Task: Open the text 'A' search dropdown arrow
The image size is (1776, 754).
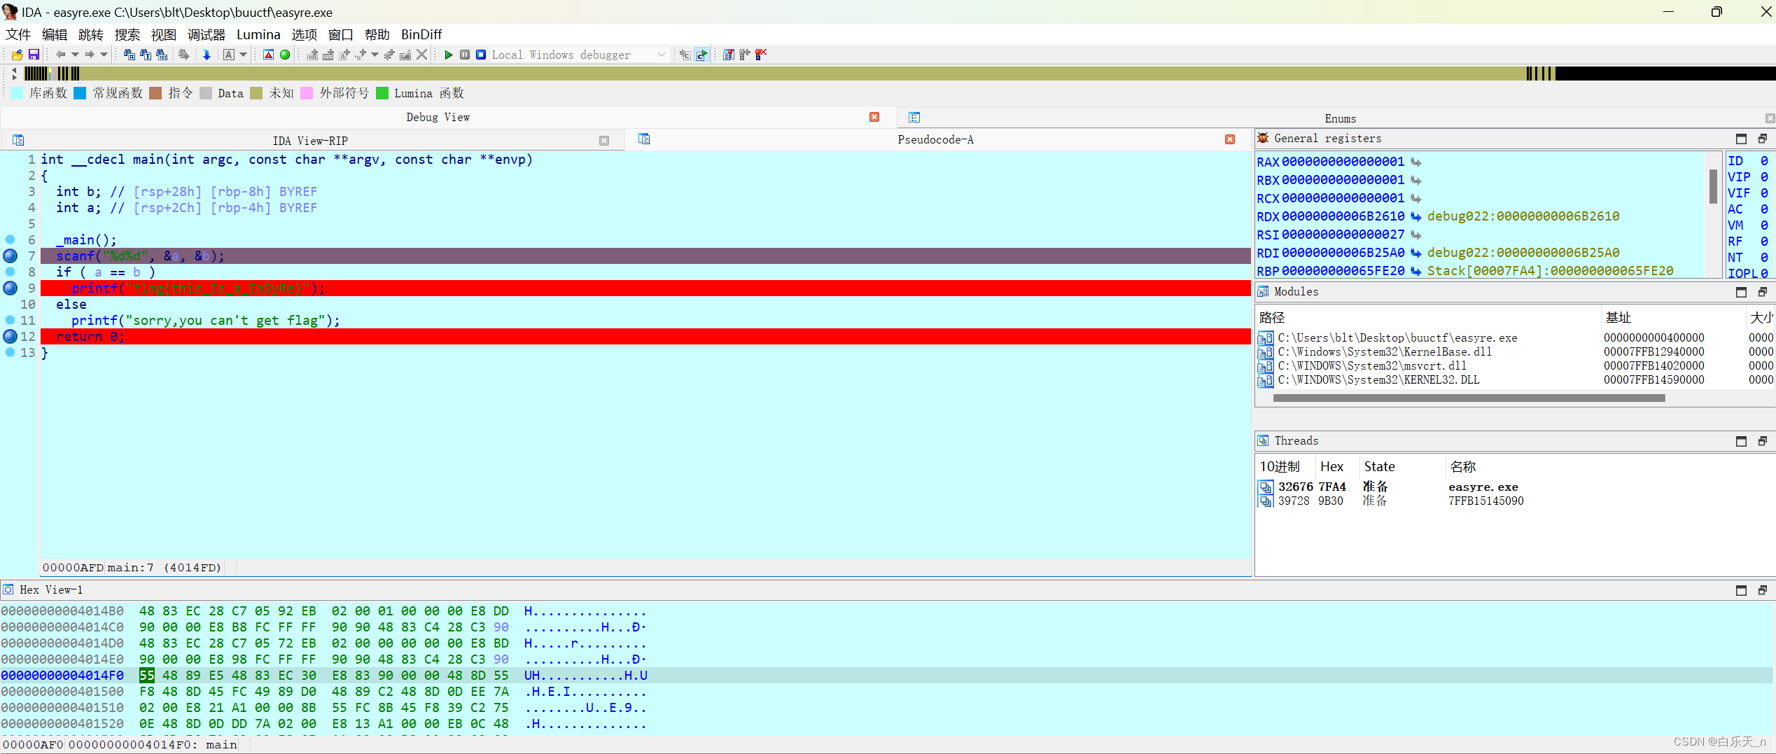Action: [243, 55]
